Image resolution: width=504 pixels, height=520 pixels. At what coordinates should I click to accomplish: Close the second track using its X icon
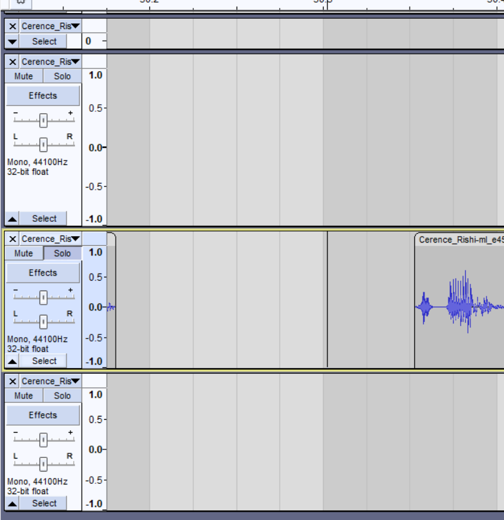coord(12,62)
